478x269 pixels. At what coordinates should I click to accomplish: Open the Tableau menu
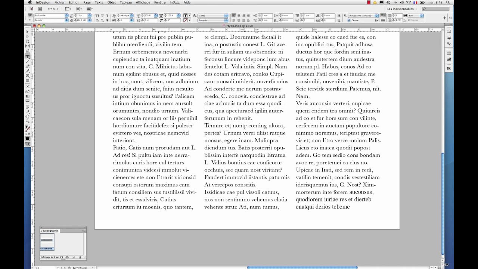[x=126, y=2]
